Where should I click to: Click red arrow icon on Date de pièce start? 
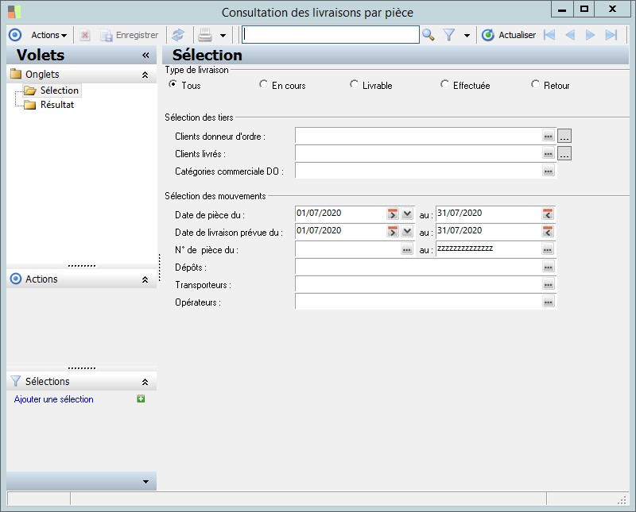392,214
